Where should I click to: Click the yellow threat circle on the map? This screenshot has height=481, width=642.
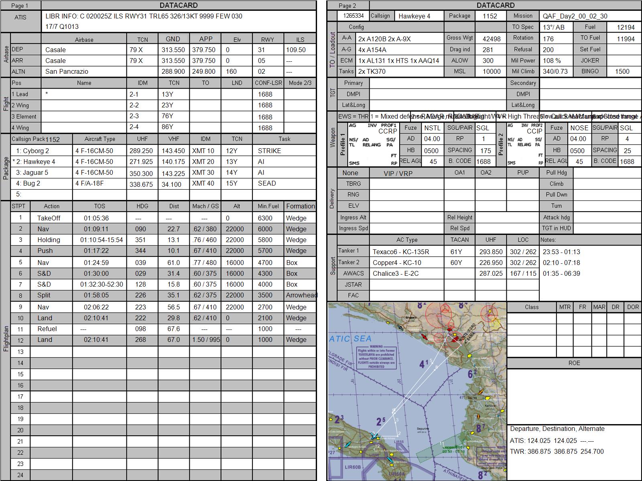[495, 323]
